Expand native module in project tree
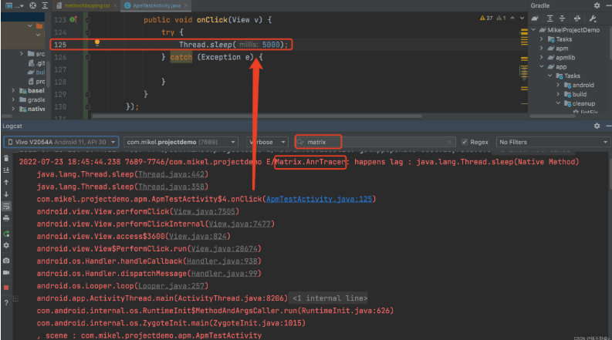 13,109
